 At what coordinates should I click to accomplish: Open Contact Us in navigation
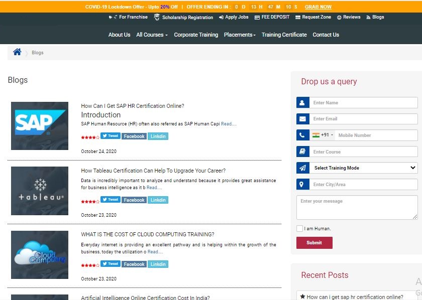(326, 35)
